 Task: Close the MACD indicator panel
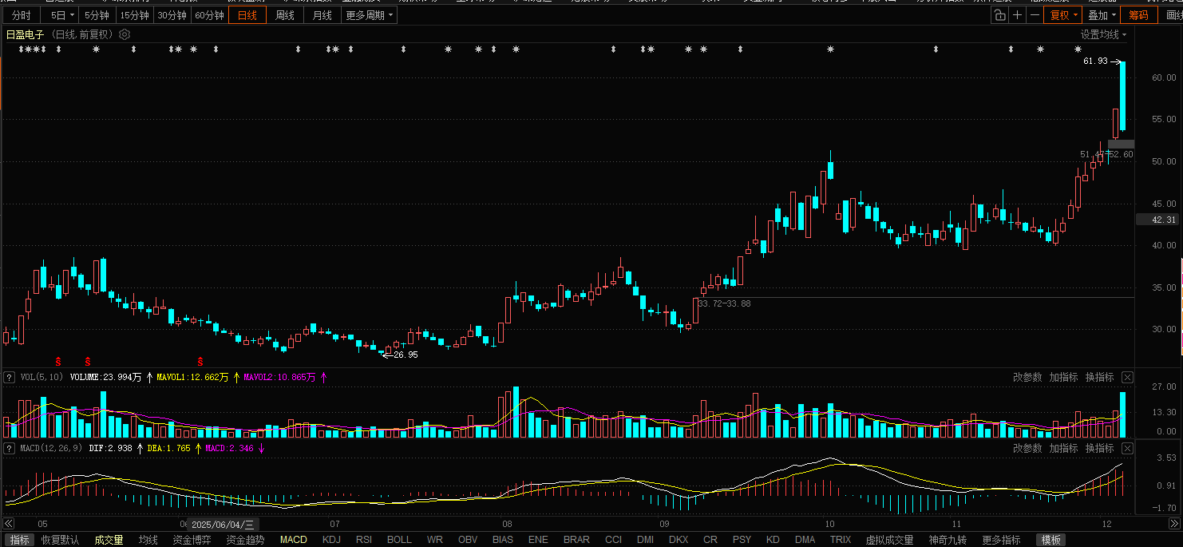click(1127, 449)
